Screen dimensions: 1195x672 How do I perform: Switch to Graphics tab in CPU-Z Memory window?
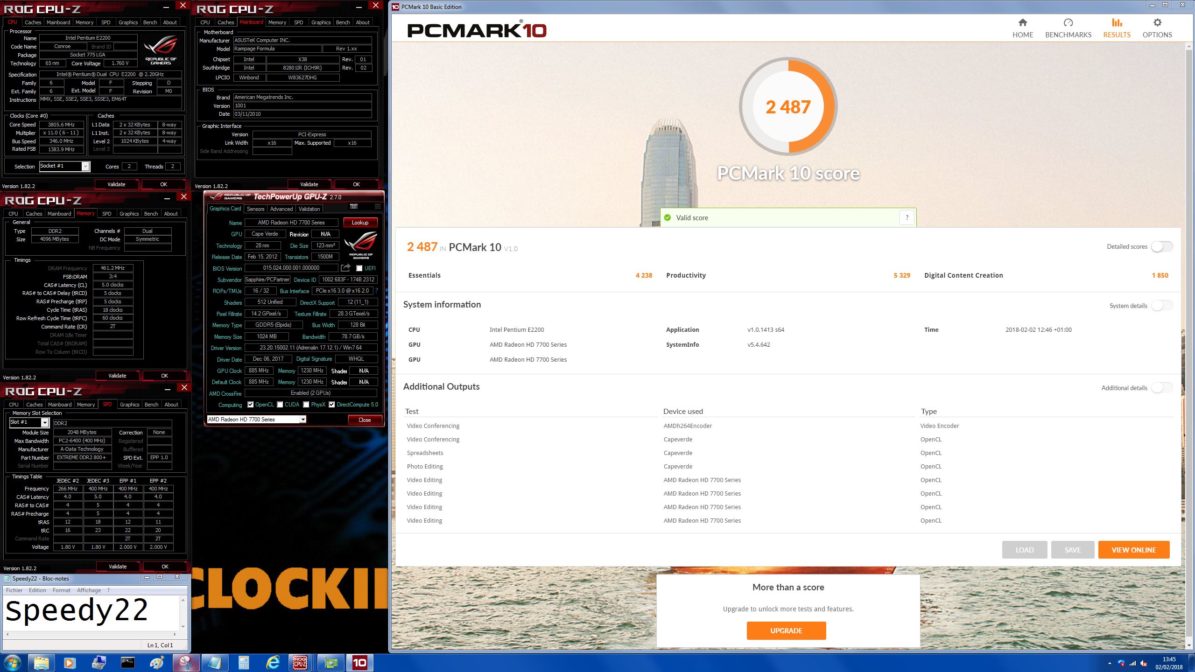click(129, 214)
